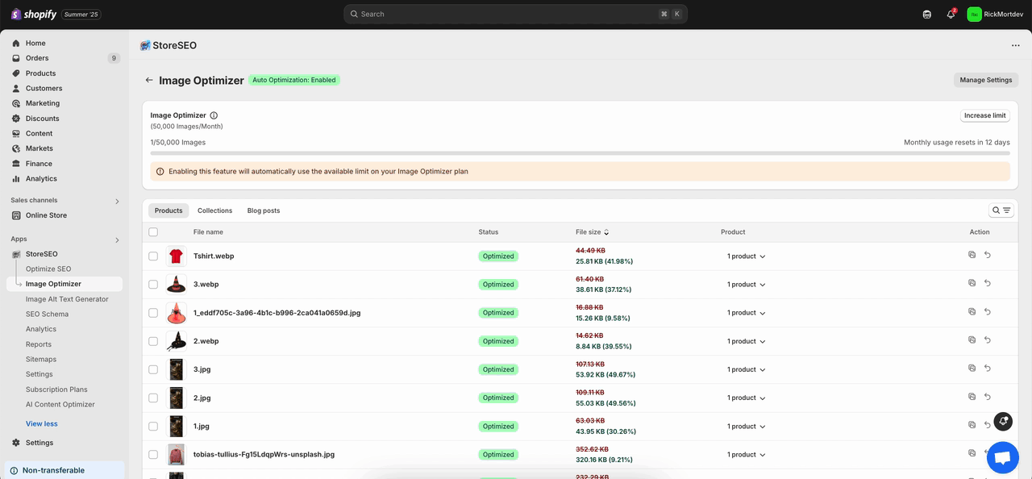Select the row checkbox for 1_eddf705c jpg file
The width and height of the screenshot is (1032, 479).
[x=153, y=312]
